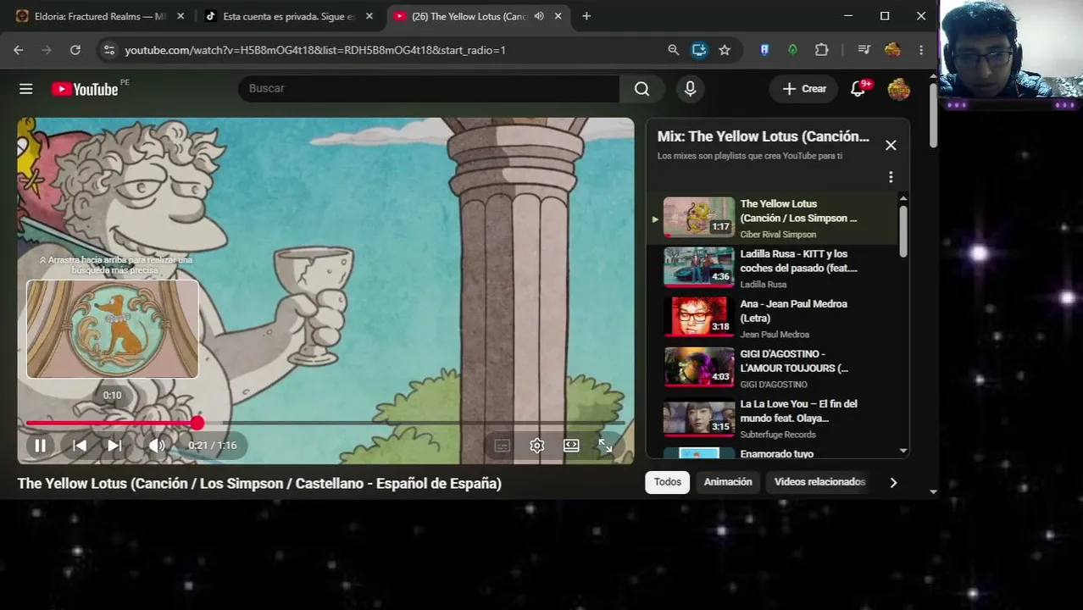This screenshot has width=1083, height=610.
Task: Show more filter chips with arrow
Action: pyautogui.click(x=893, y=483)
